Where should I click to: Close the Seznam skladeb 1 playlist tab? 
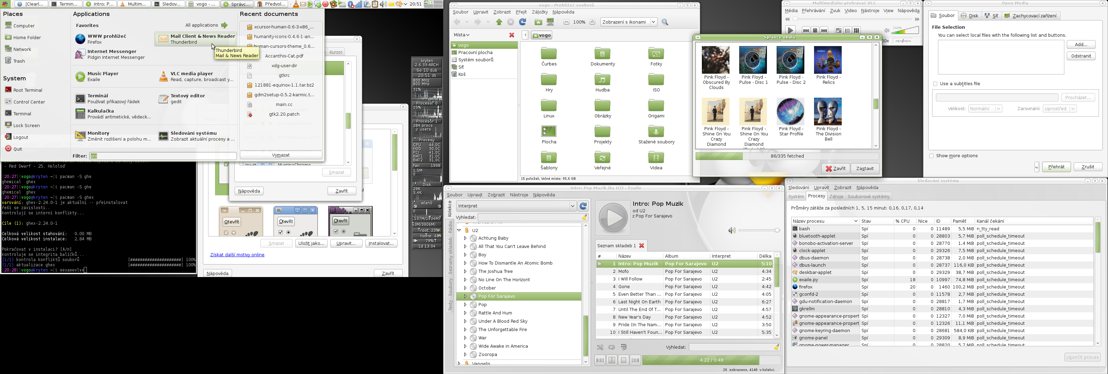641,245
